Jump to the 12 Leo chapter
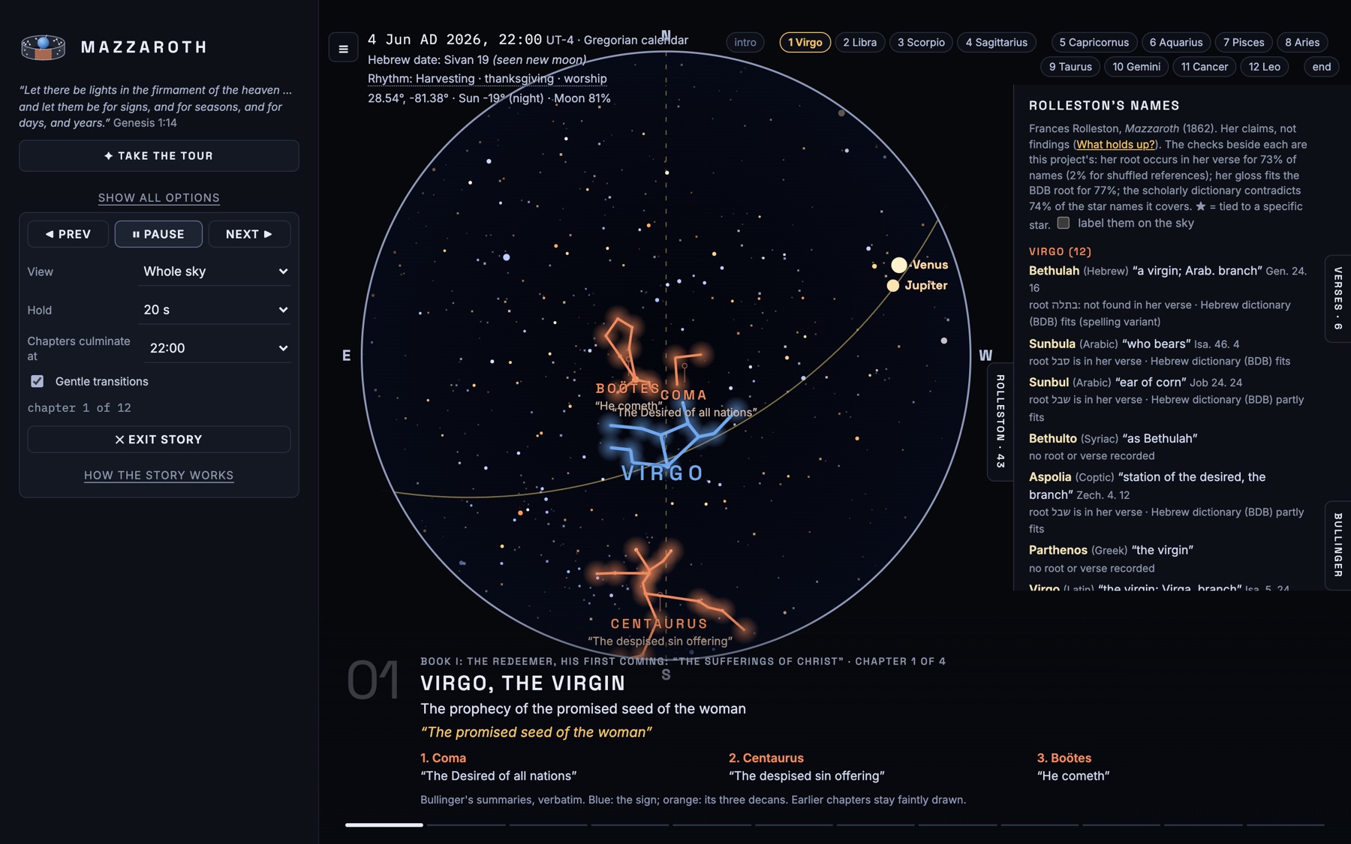 [x=1265, y=67]
